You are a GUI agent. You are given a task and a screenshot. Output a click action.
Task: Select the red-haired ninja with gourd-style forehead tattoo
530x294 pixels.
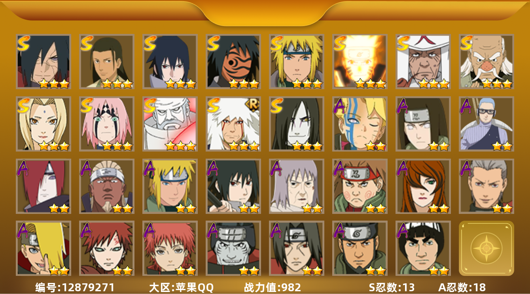click(107, 248)
